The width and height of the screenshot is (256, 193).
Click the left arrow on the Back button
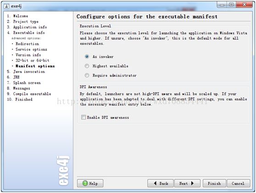pyautogui.click(x=155, y=183)
